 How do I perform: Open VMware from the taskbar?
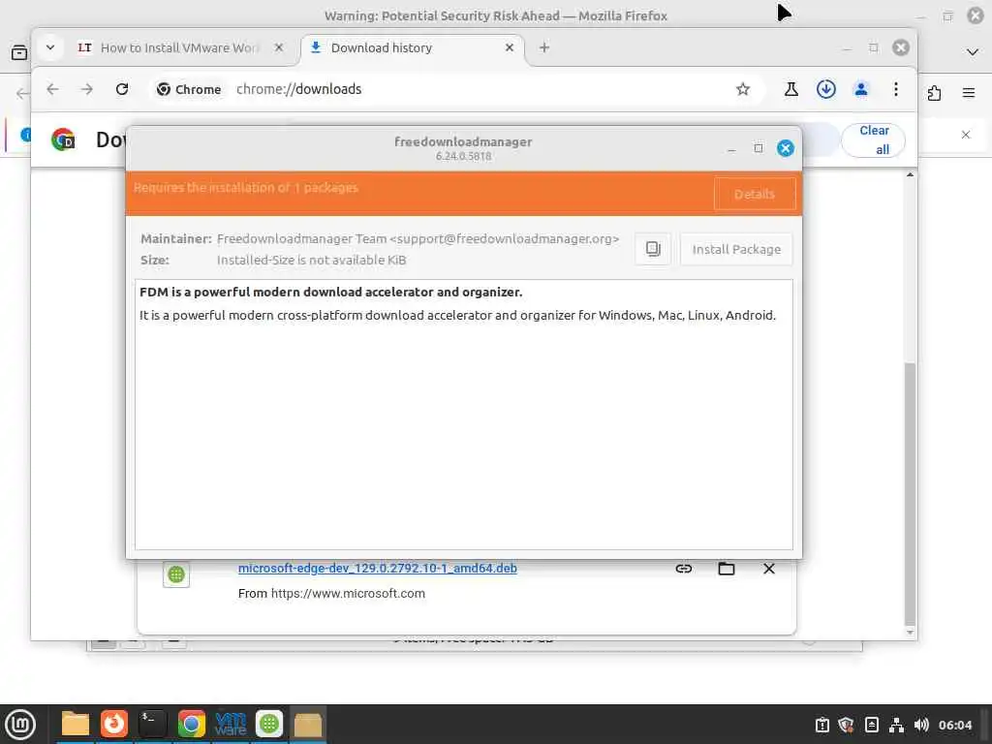tap(231, 725)
